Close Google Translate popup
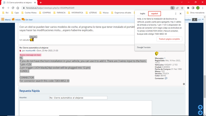The height and width of the screenshot is (116, 206). click(181, 14)
